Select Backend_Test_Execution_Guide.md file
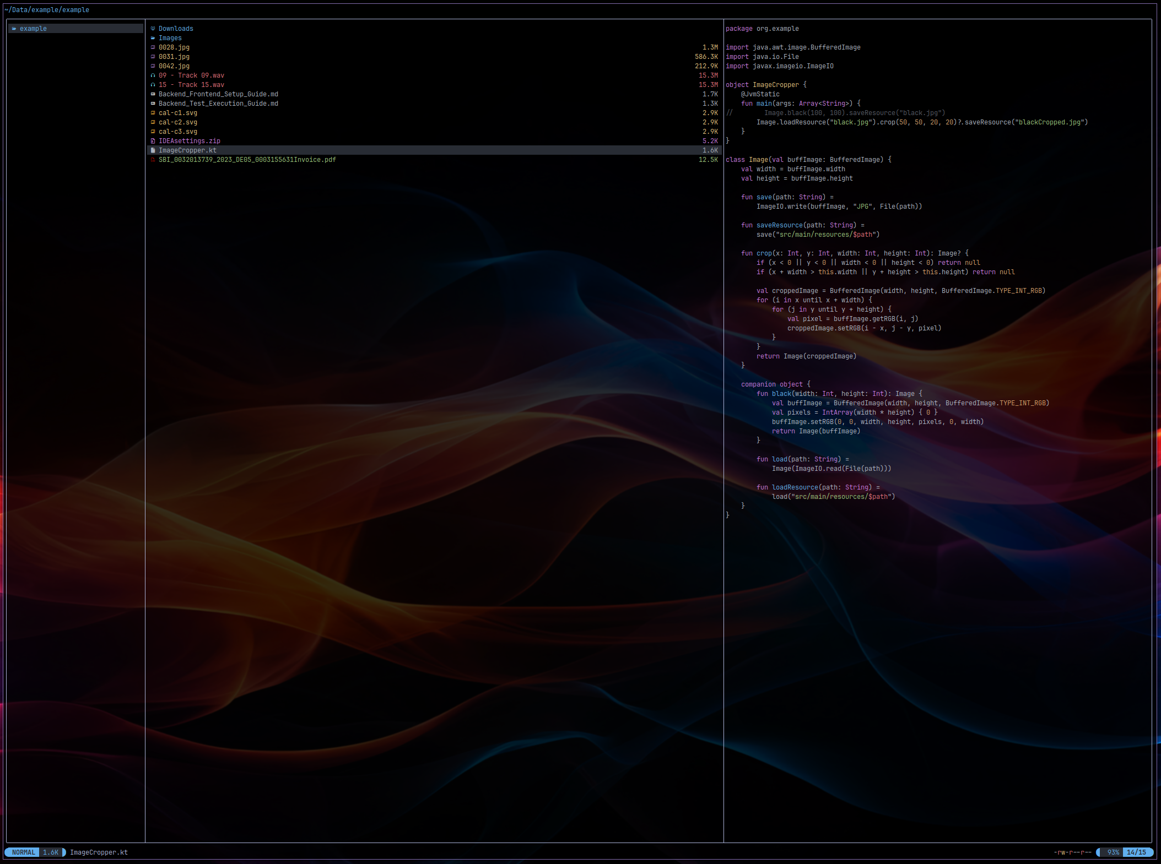 (218, 104)
